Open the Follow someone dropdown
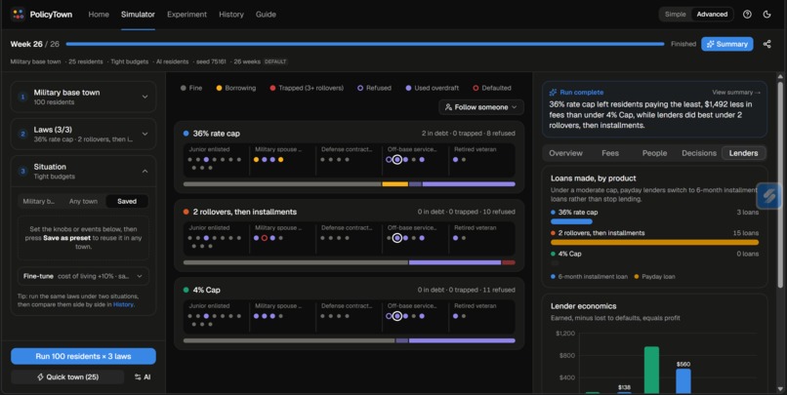Viewport: 787px width, 395px height. pyautogui.click(x=481, y=107)
